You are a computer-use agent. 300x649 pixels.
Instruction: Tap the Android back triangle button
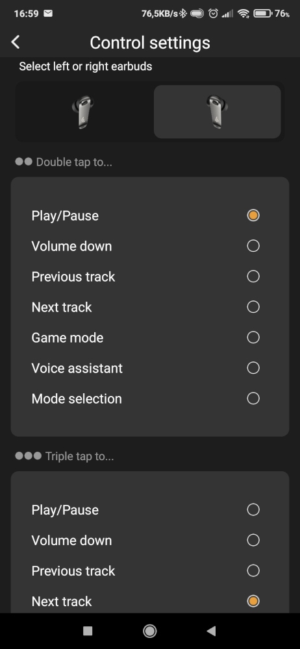(211, 631)
